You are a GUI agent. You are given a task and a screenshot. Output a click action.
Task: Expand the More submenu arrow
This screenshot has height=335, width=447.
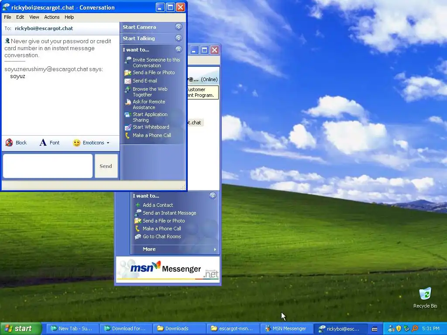pos(215,249)
